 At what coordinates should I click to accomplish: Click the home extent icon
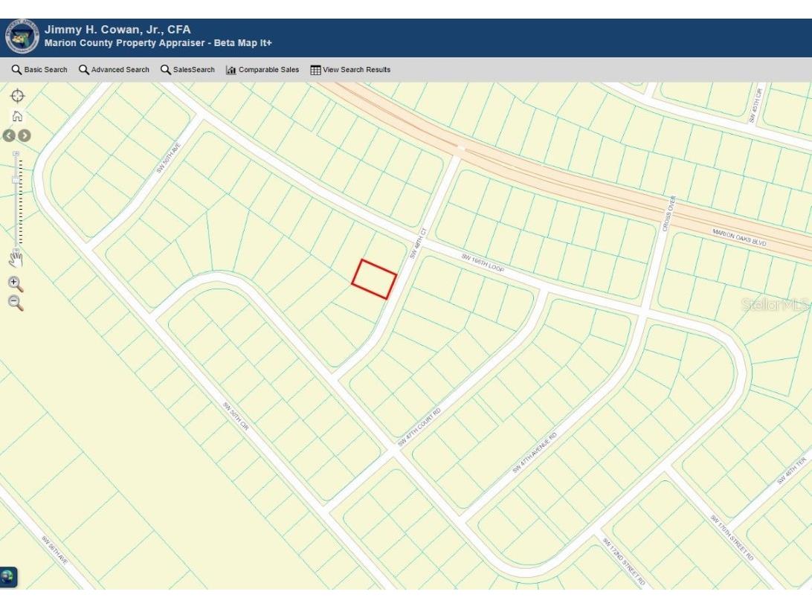pos(17,116)
